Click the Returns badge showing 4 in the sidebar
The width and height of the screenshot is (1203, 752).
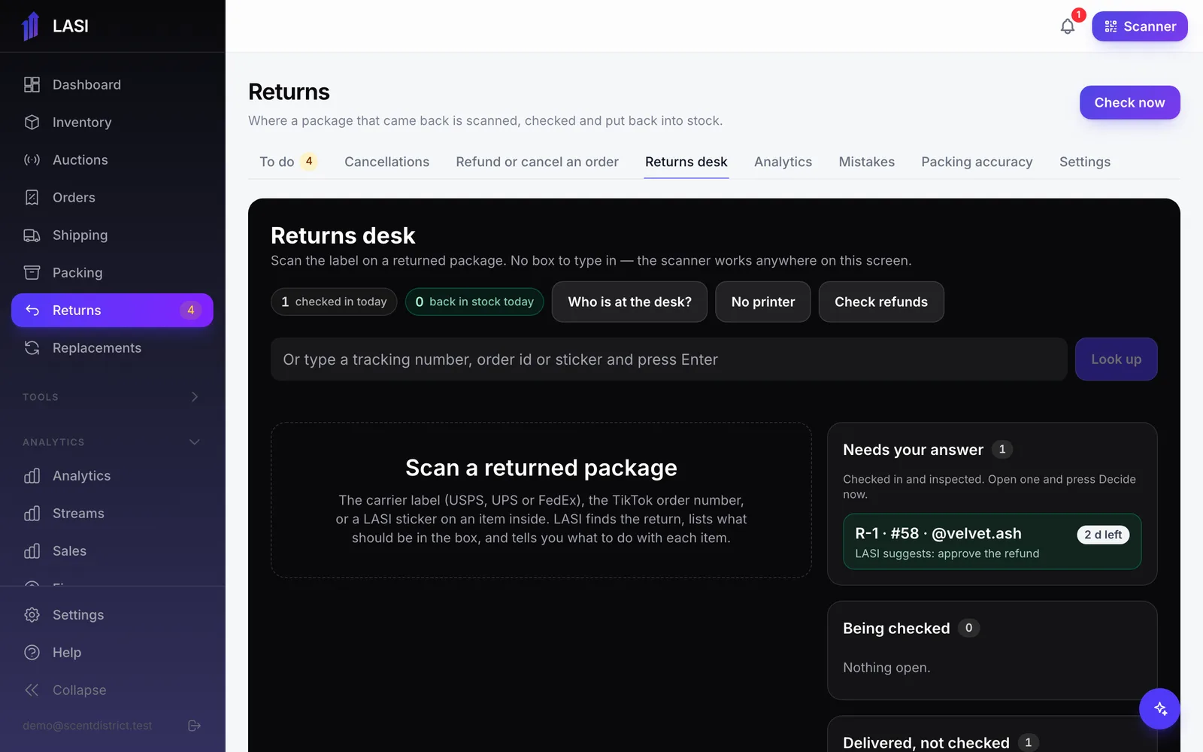191,311
